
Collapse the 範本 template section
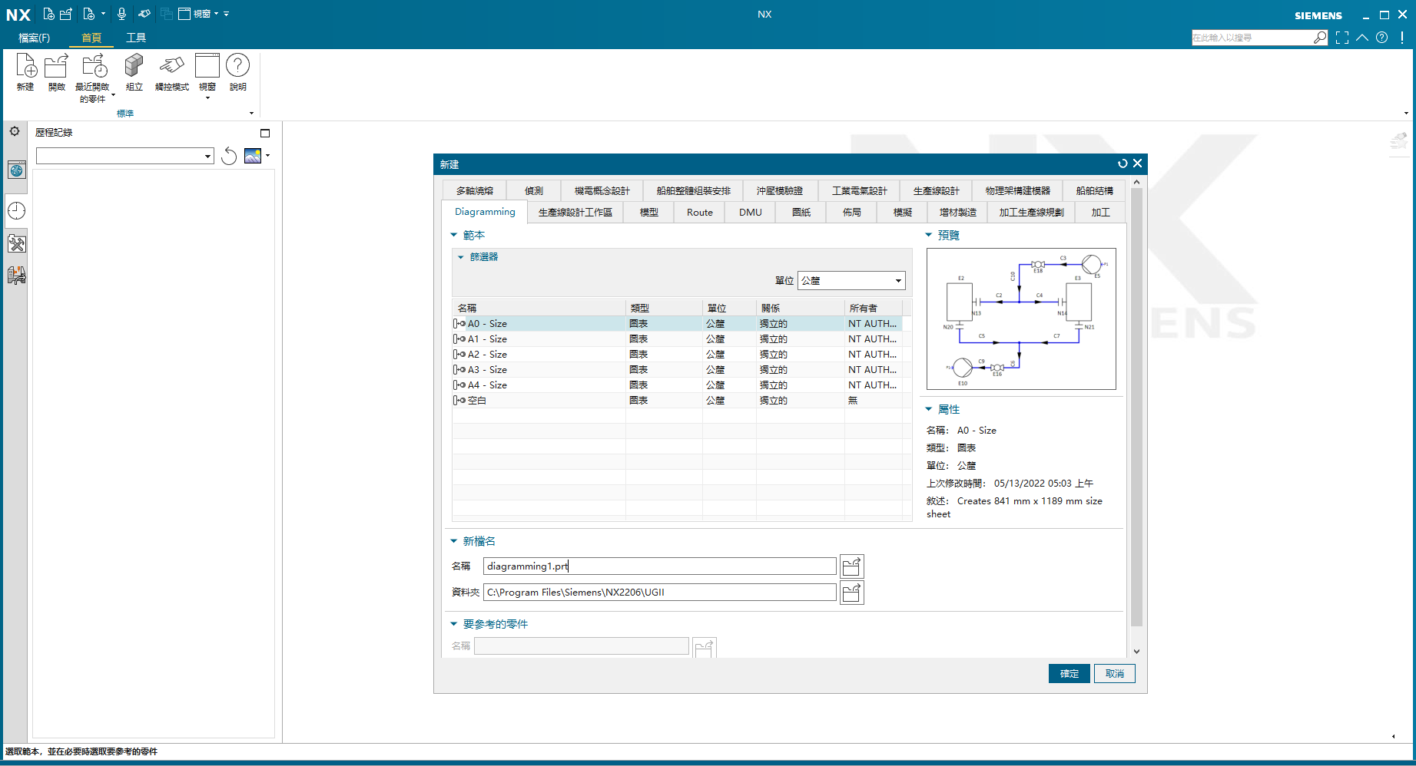coord(453,235)
